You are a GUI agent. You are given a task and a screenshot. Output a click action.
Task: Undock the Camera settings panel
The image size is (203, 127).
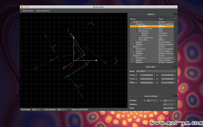[x=174, y=96]
